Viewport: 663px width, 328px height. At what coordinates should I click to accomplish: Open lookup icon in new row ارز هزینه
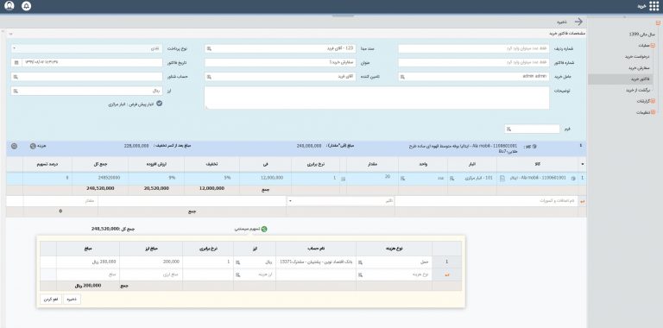(x=237, y=275)
